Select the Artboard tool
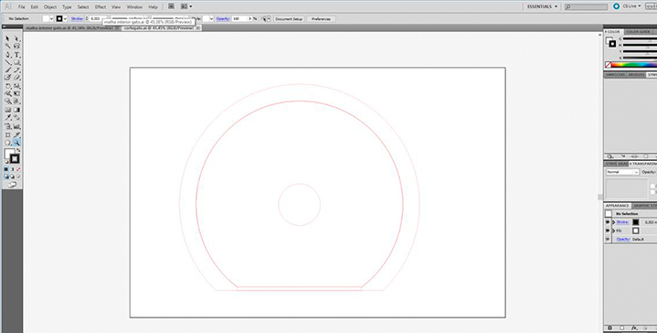The image size is (657, 333). click(x=7, y=135)
